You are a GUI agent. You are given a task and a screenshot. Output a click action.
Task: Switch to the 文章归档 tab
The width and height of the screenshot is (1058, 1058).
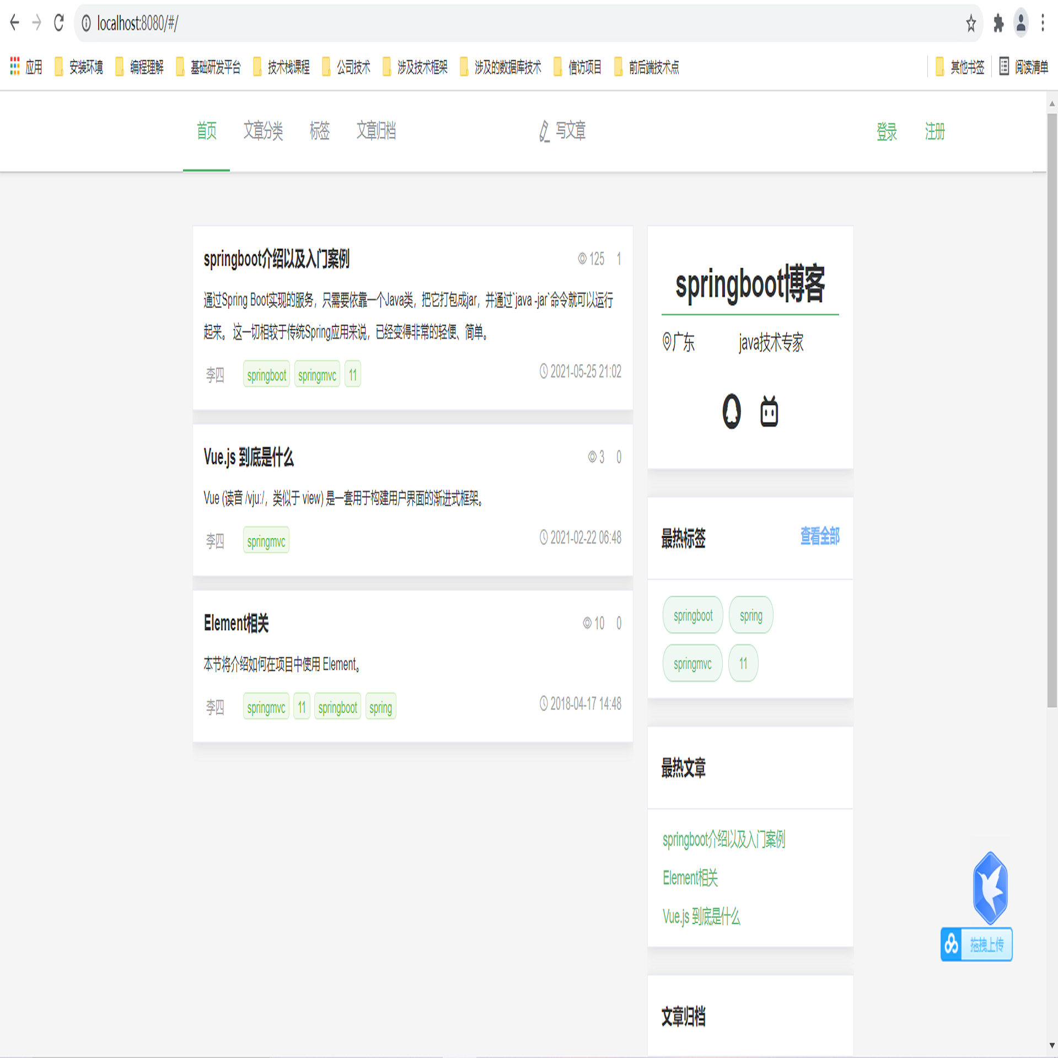376,131
